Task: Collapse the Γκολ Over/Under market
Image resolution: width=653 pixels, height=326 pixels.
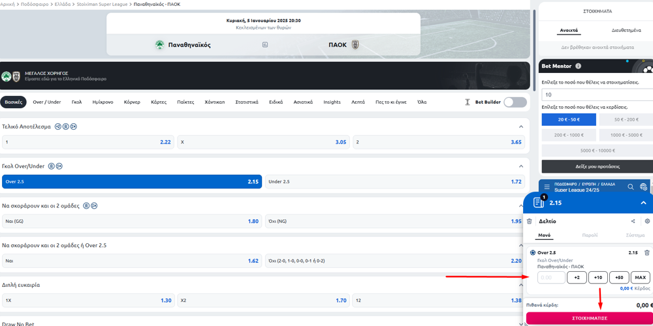Action: (520, 166)
